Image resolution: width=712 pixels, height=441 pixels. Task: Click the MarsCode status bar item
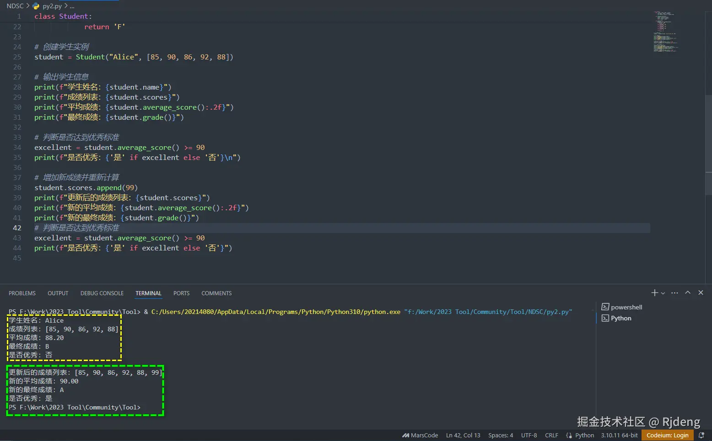coord(420,436)
